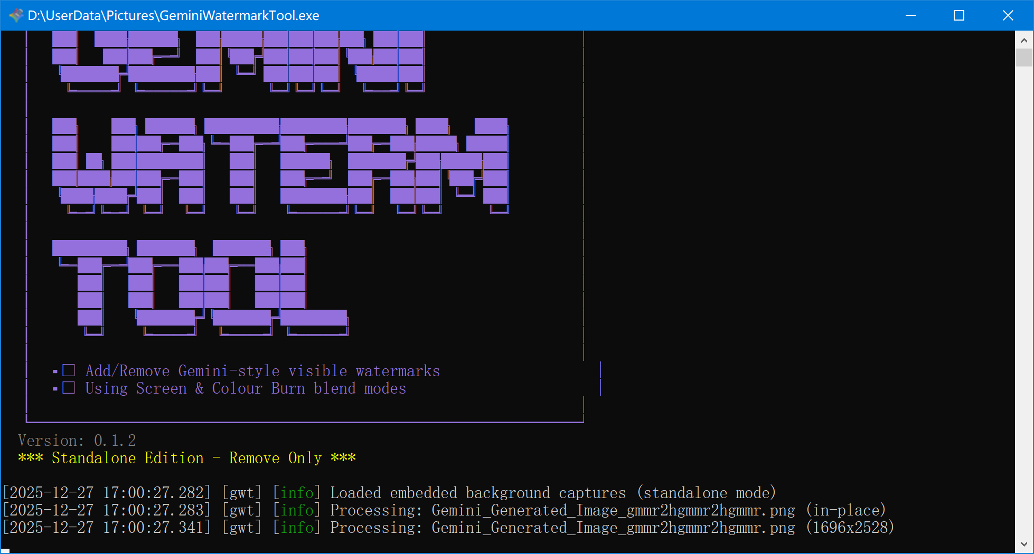
Task: Click the purple WATERM ASCII art banner
Action: 280,165
